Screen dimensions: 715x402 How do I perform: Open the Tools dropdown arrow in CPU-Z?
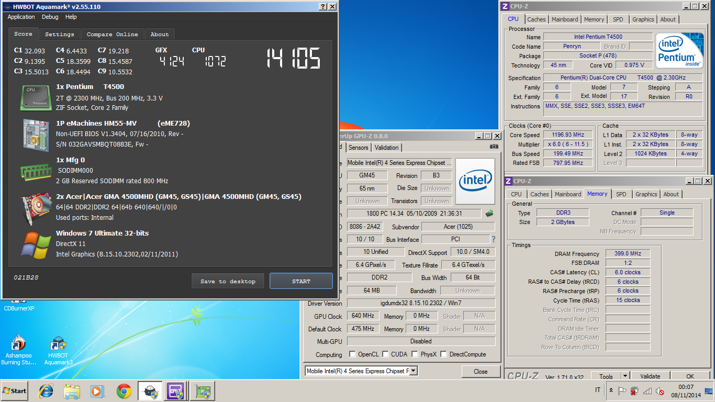coord(624,376)
